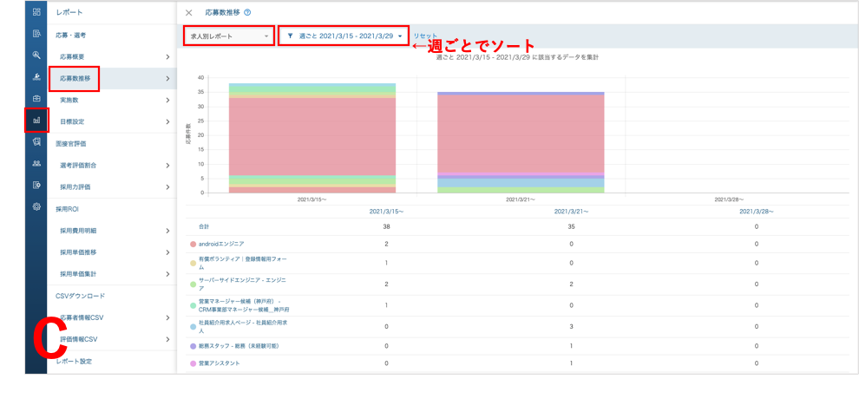Expand the chevron on the 評価情報CSV row
This screenshot has width=859, height=405.
[x=167, y=339]
